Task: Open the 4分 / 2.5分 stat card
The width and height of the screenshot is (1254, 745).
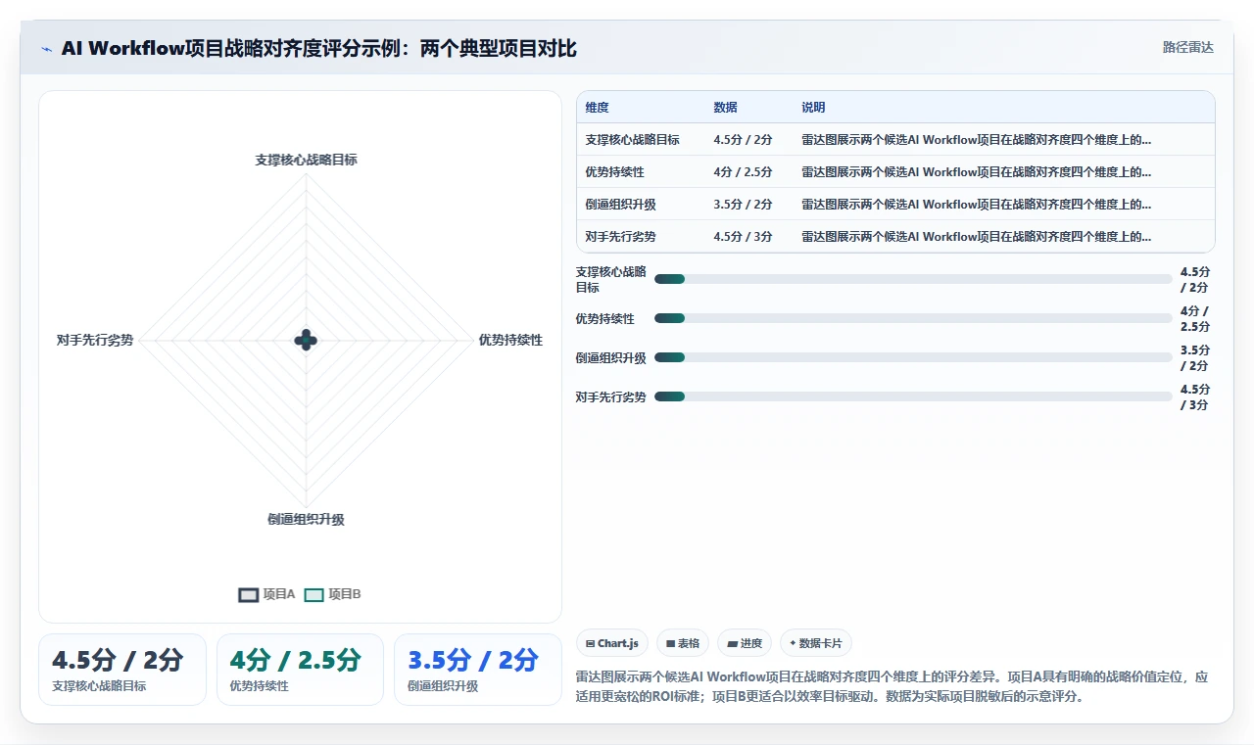Action: (300, 670)
